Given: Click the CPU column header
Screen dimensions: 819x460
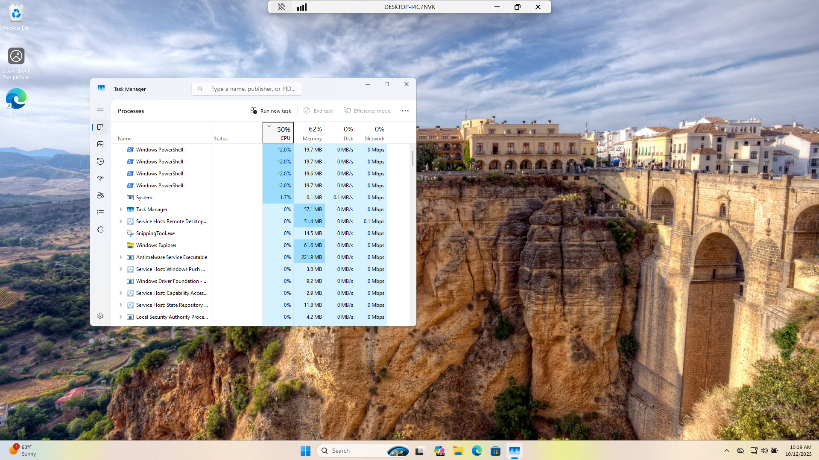Looking at the screenshot, I should click(281, 133).
